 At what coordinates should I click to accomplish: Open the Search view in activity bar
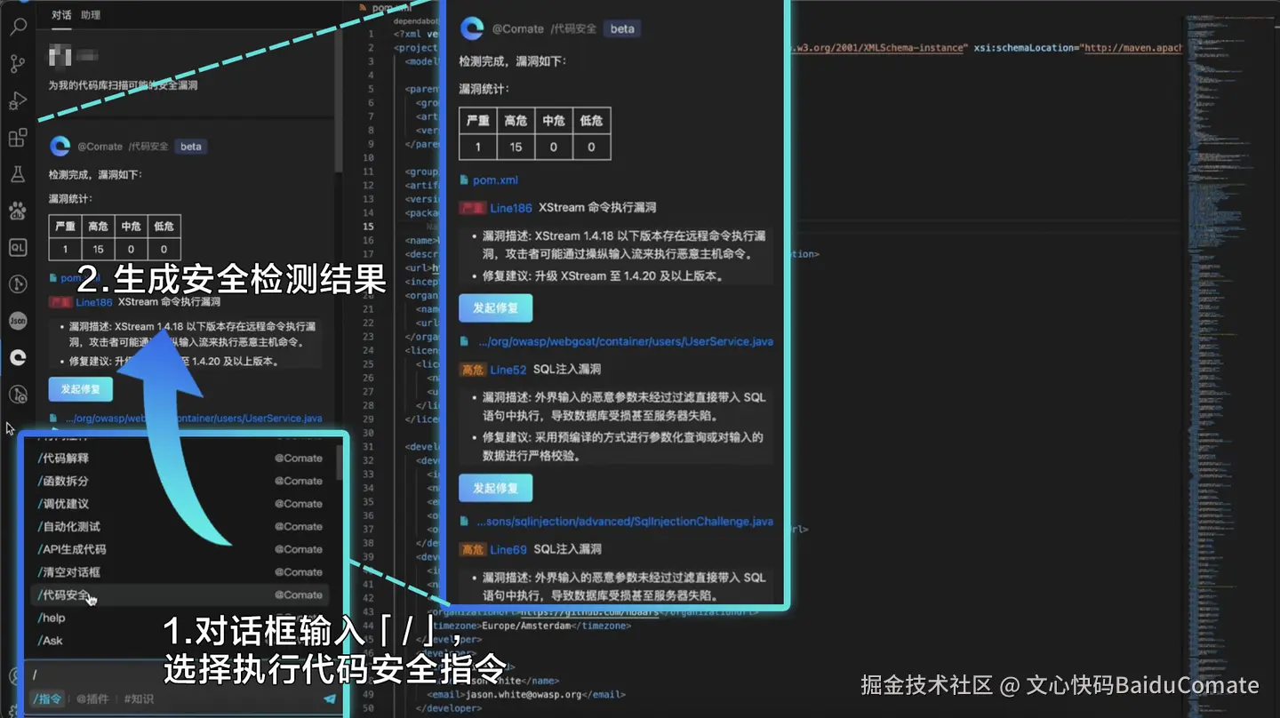[x=18, y=27]
